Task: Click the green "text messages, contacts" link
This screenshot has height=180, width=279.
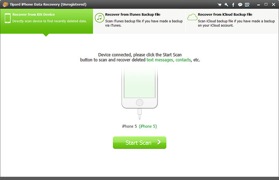Action: pyautogui.click(x=169, y=60)
